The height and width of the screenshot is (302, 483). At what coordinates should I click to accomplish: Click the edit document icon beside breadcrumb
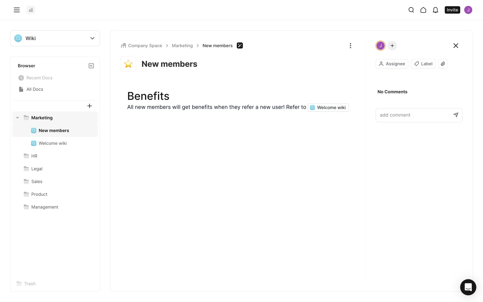click(240, 46)
